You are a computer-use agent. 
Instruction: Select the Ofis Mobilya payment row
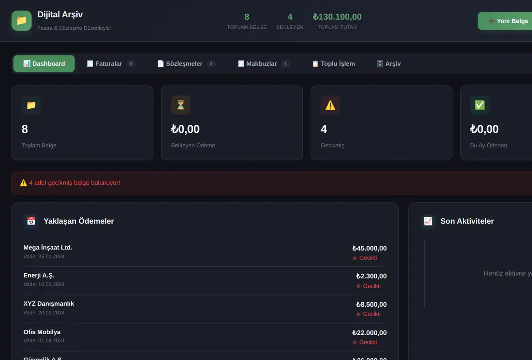[x=205, y=337]
